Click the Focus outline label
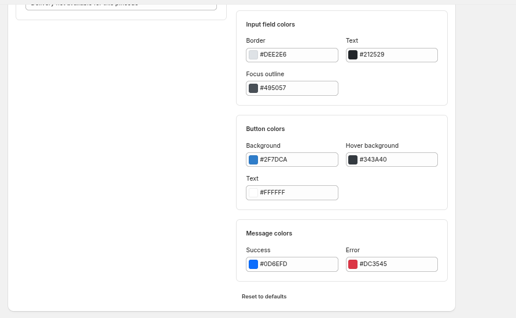516x318 pixels. [x=265, y=74]
